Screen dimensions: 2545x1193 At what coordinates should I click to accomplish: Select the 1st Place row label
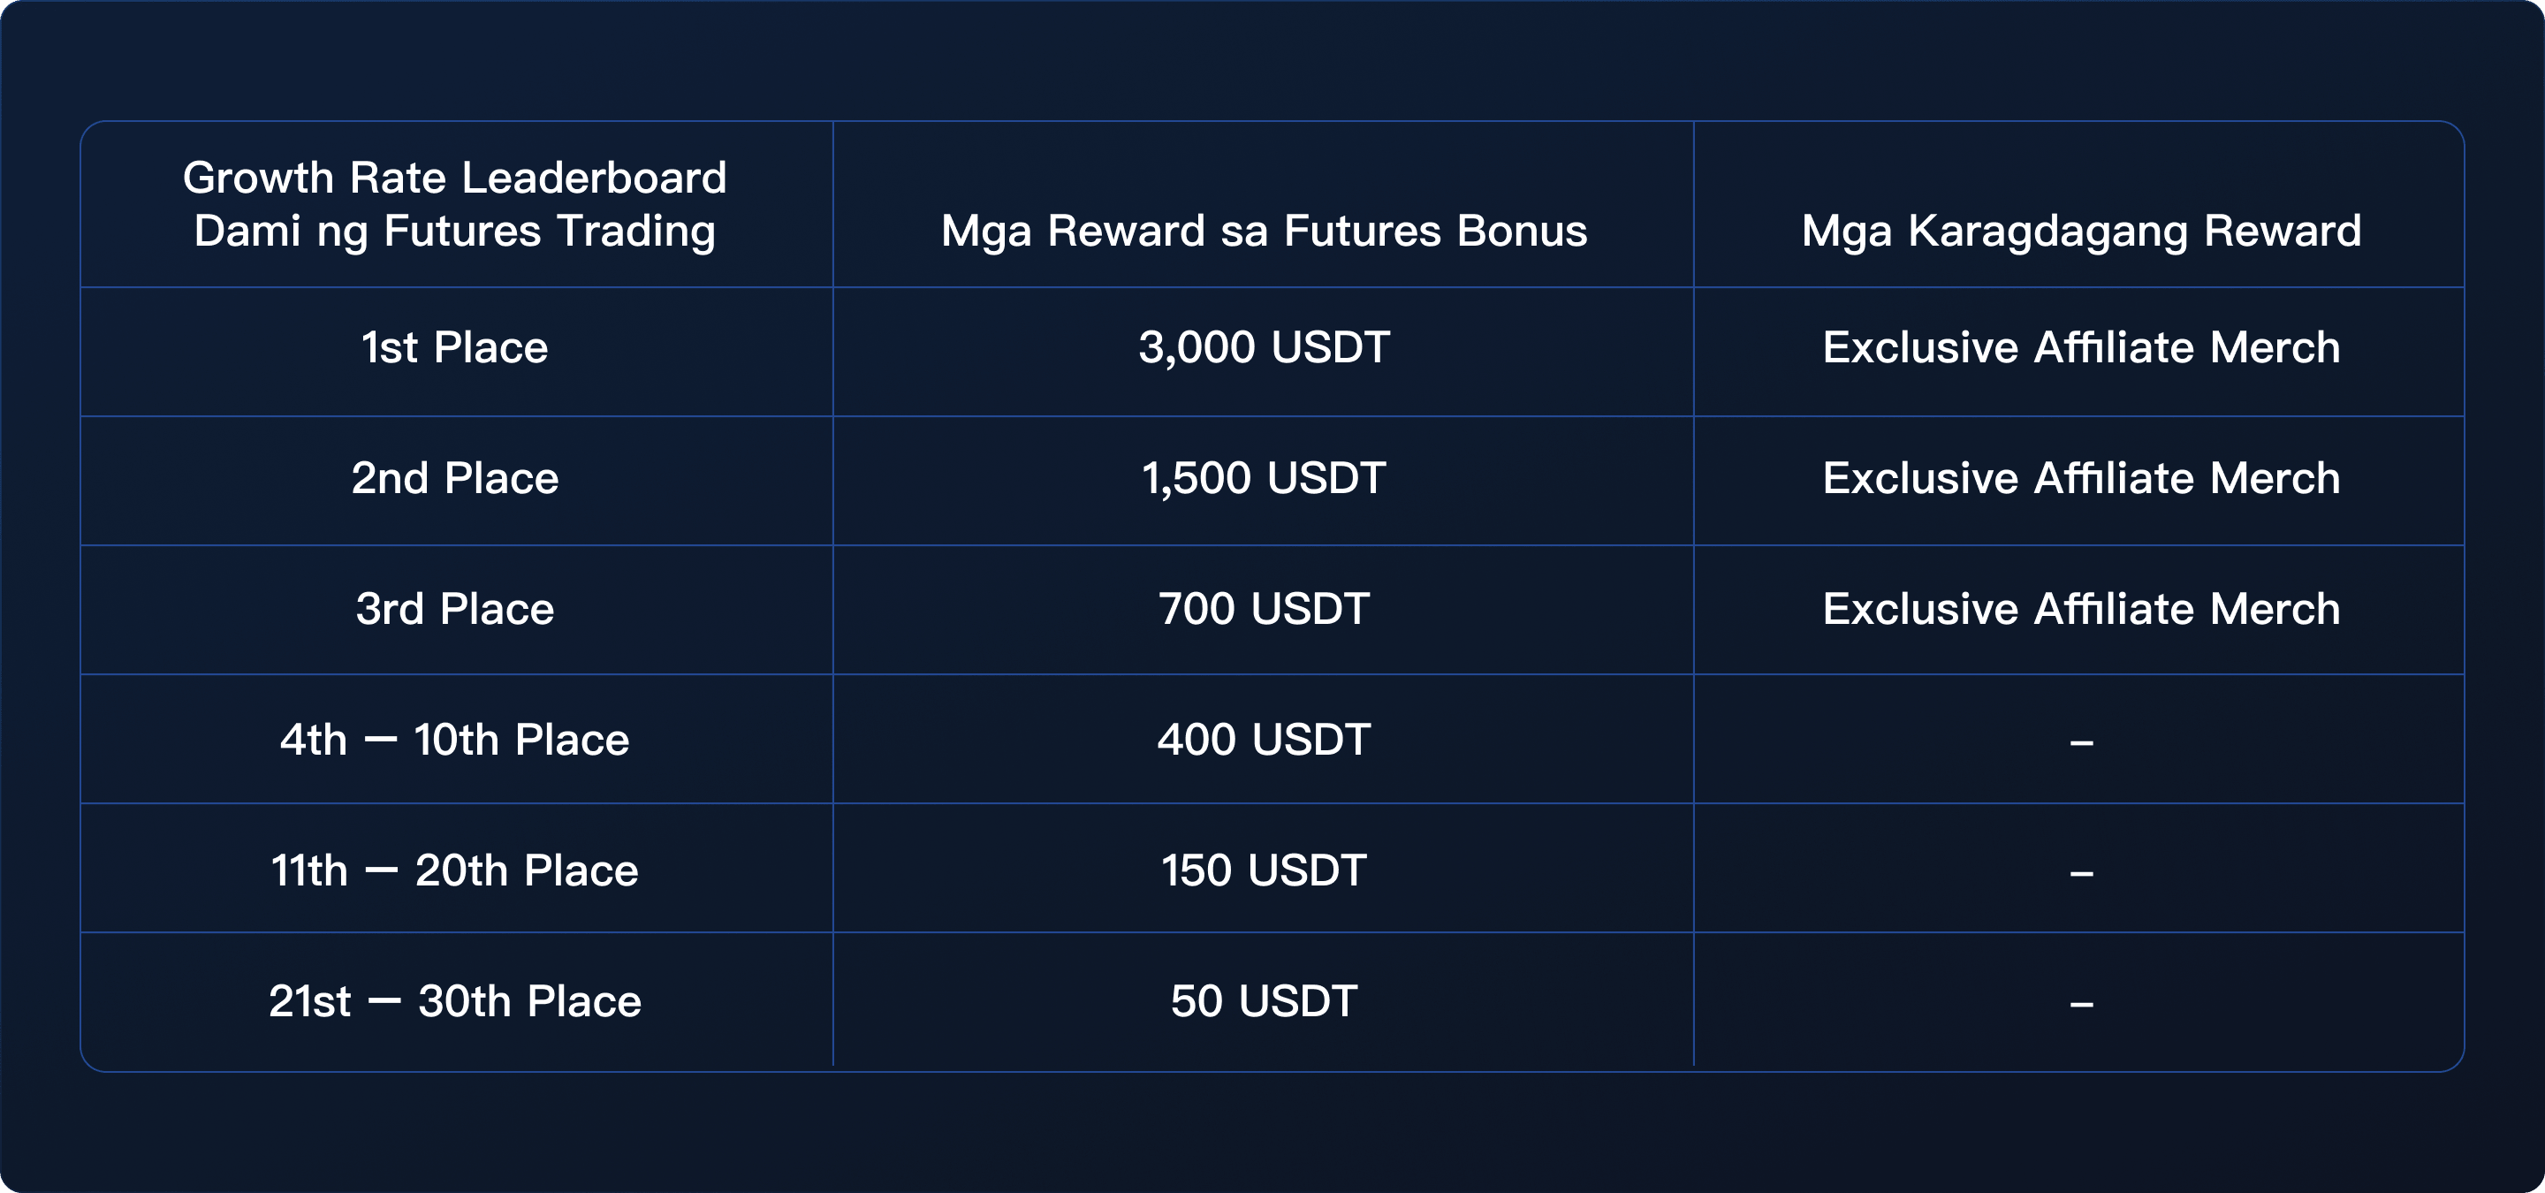pyautogui.click(x=454, y=347)
